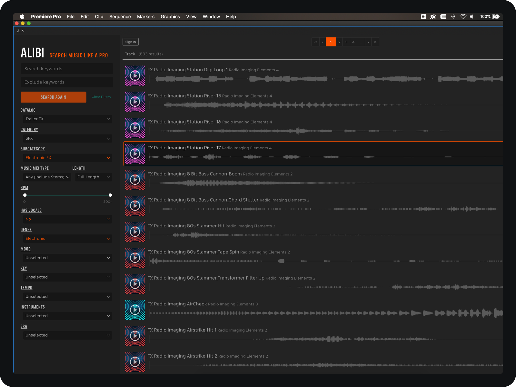
Task: Go to previous results page
Action: [322, 42]
